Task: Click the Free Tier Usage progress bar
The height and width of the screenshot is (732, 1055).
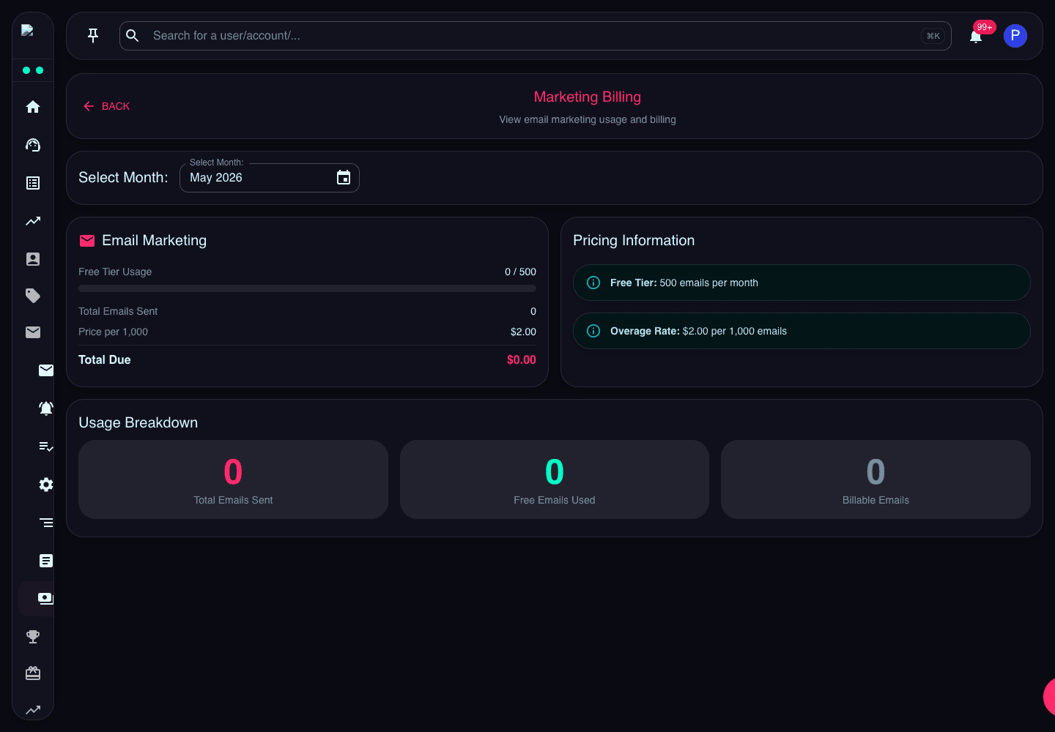Action: click(307, 288)
